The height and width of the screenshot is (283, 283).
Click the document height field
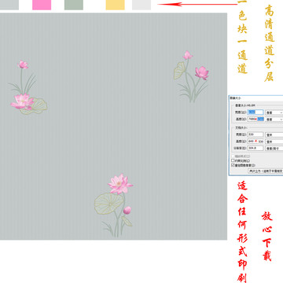[x=255, y=141]
